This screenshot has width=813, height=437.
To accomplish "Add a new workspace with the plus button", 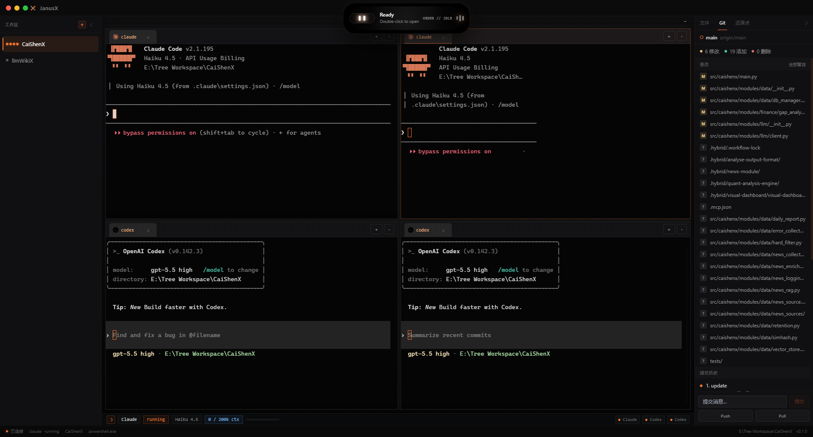I will (82, 25).
